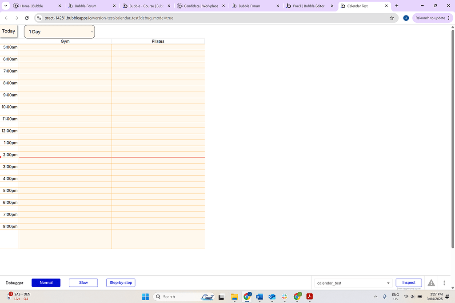This screenshot has height=303, width=455.
Task: Enable Normal debugger speed mode
Action: 46,283
